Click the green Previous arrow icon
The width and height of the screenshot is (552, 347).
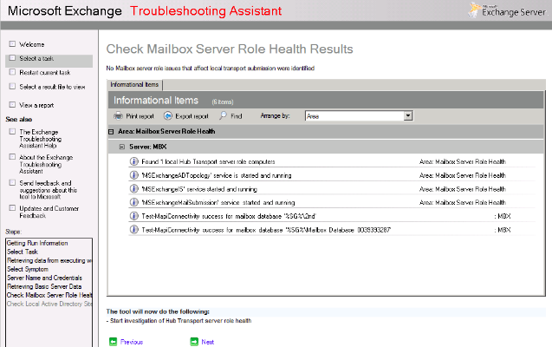point(113,342)
